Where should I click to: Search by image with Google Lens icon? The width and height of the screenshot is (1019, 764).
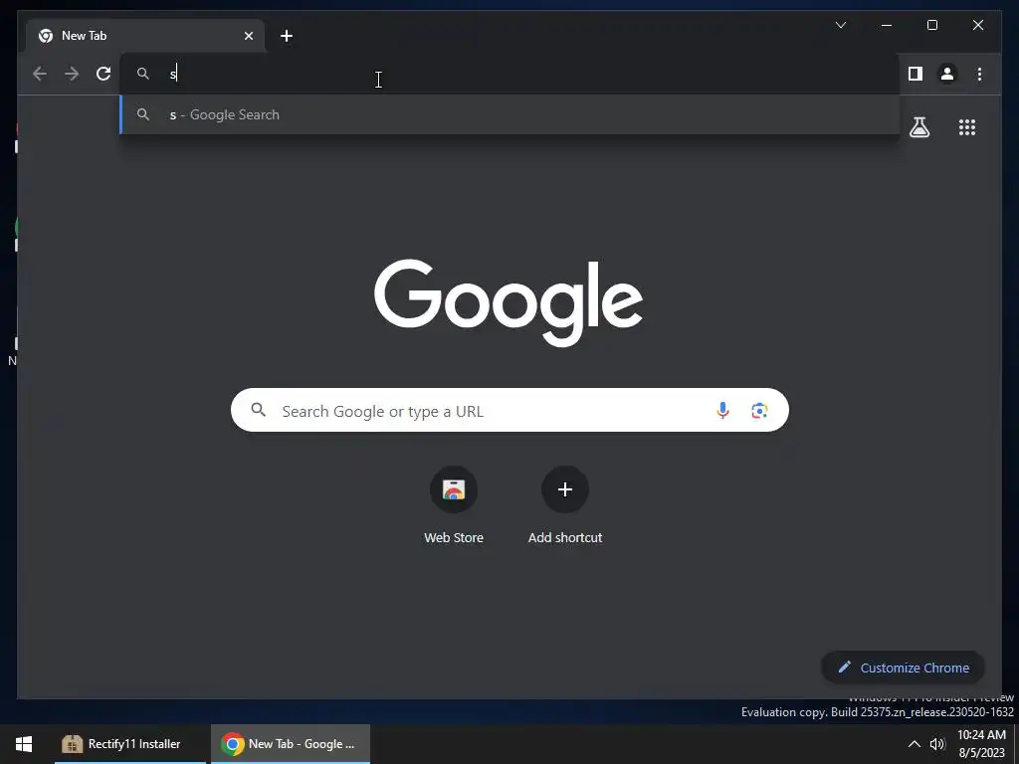(x=759, y=410)
